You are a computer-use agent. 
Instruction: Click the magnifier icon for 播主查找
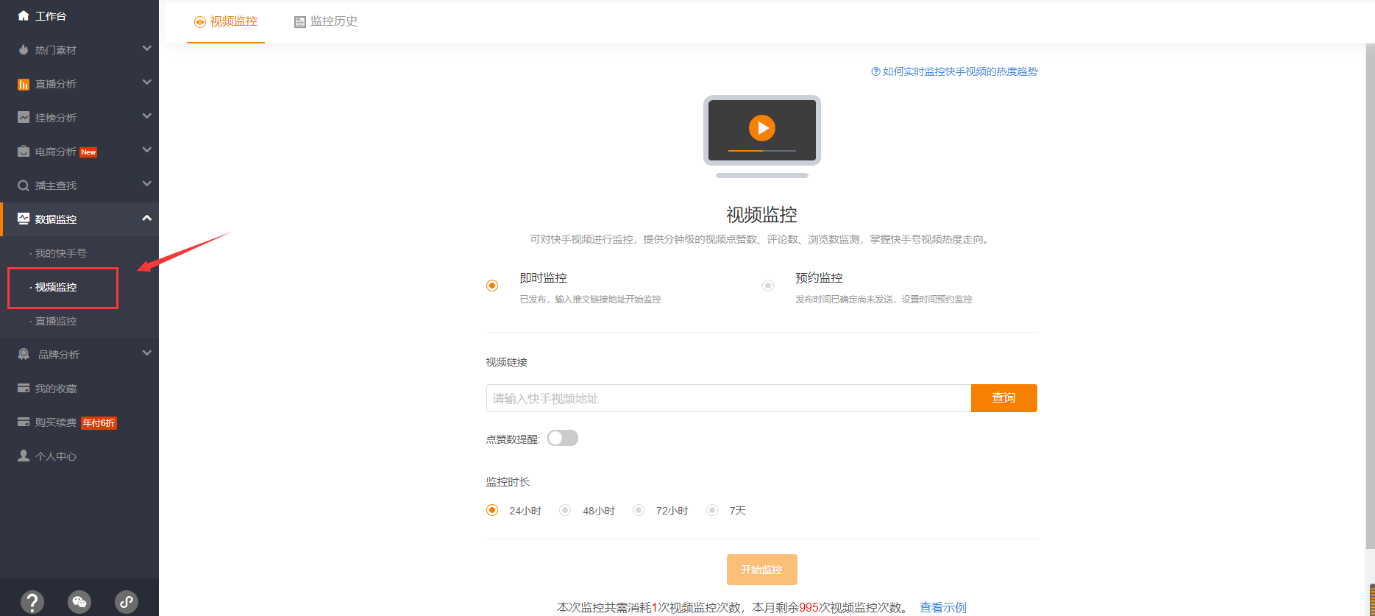click(x=24, y=185)
